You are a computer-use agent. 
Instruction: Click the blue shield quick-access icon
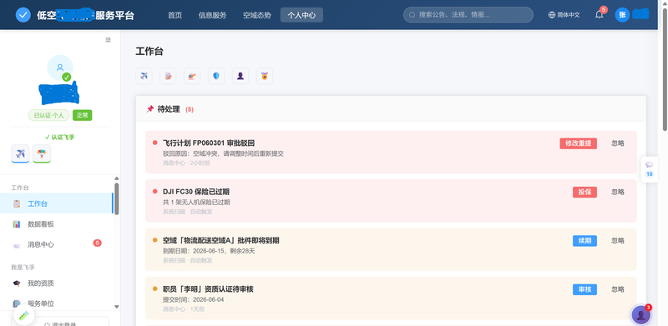click(216, 76)
